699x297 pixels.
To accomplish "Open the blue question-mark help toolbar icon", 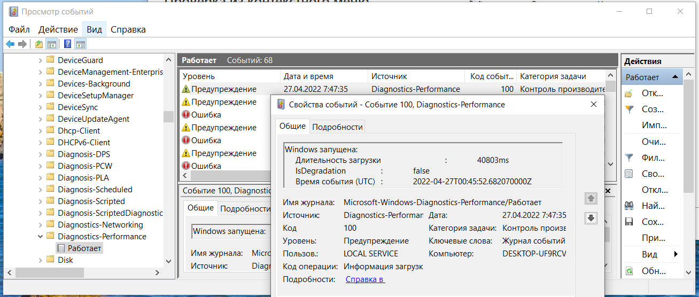I will coord(68,44).
